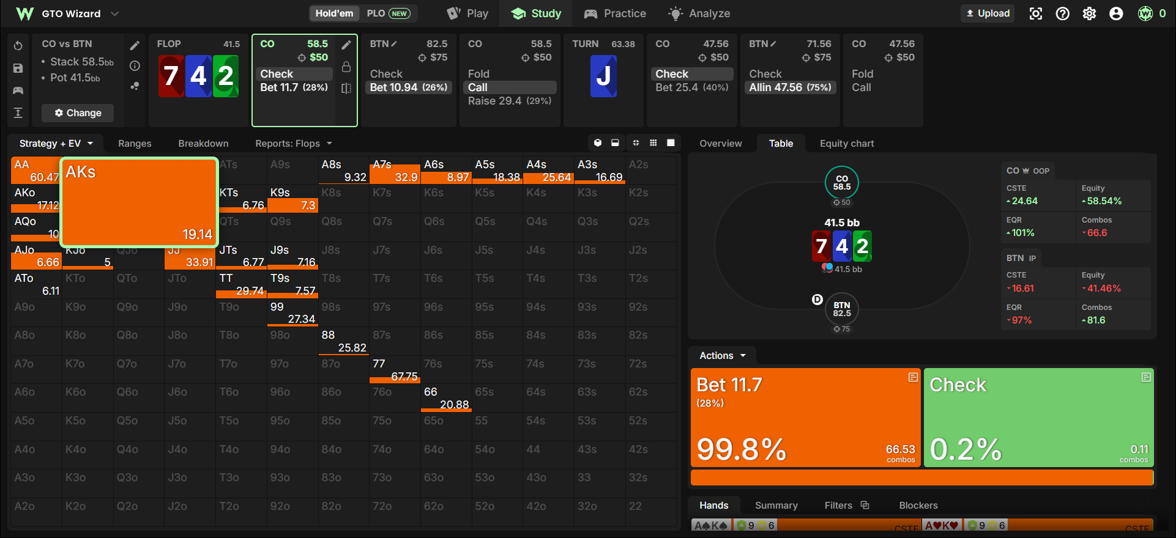The image size is (1176, 538).
Task: Click the pencil icon in the highlighted CO card
Action: 346,45
